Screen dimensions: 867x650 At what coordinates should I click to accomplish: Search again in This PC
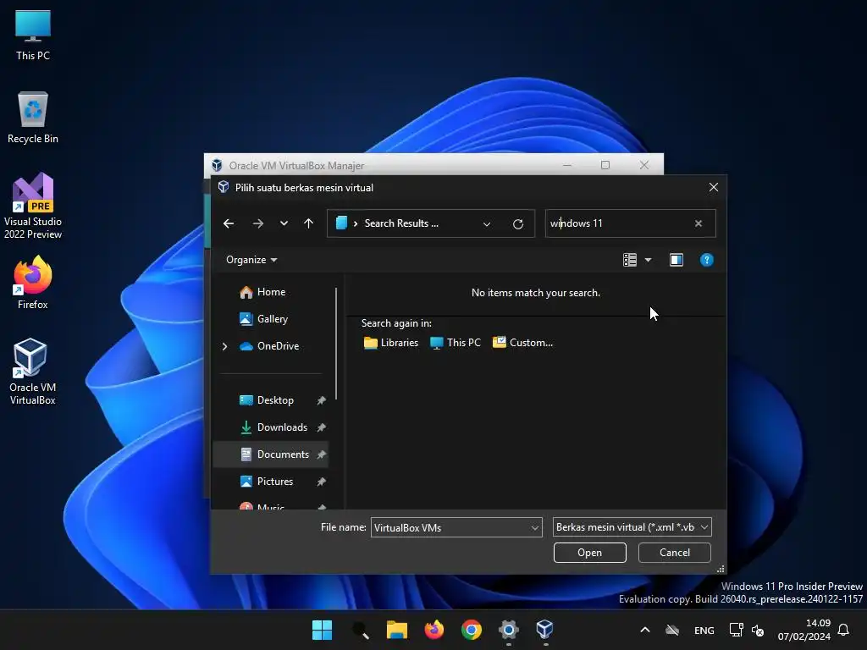(x=456, y=343)
